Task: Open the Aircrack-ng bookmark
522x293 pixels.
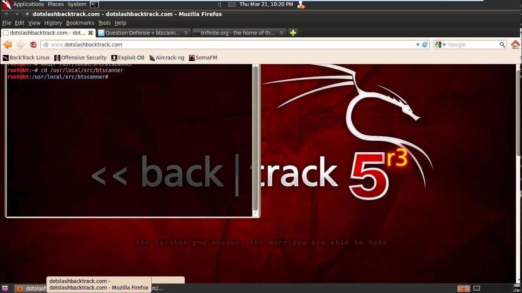Action: [167, 58]
